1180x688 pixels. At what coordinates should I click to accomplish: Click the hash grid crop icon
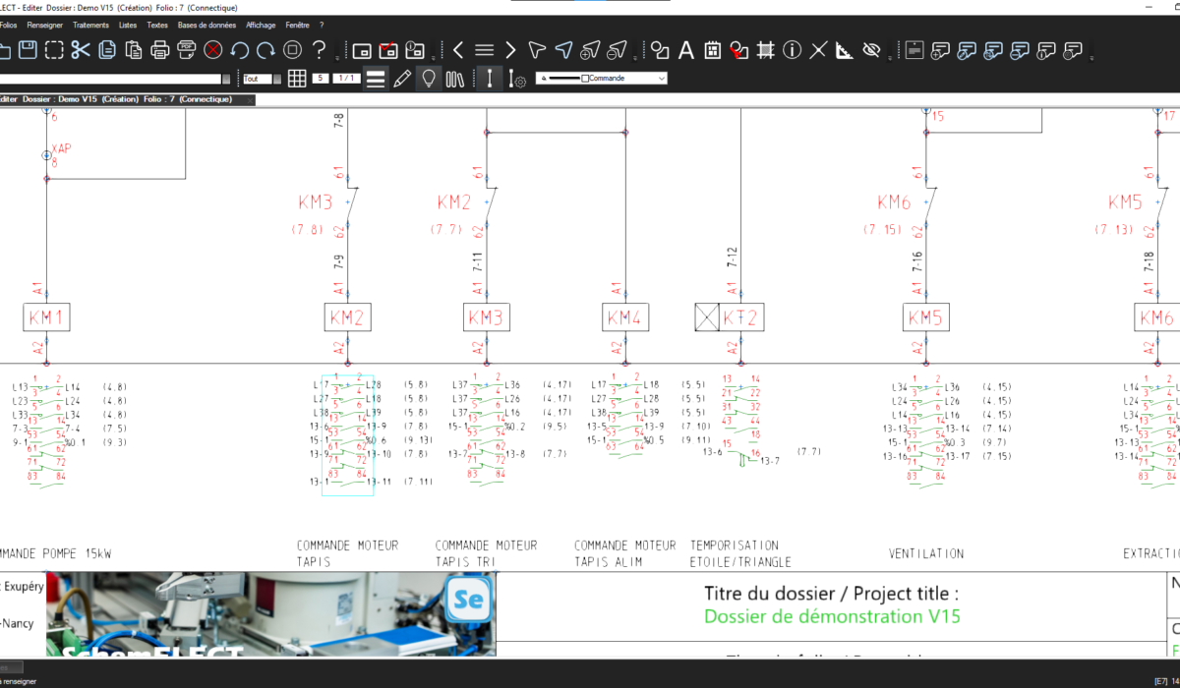click(766, 49)
